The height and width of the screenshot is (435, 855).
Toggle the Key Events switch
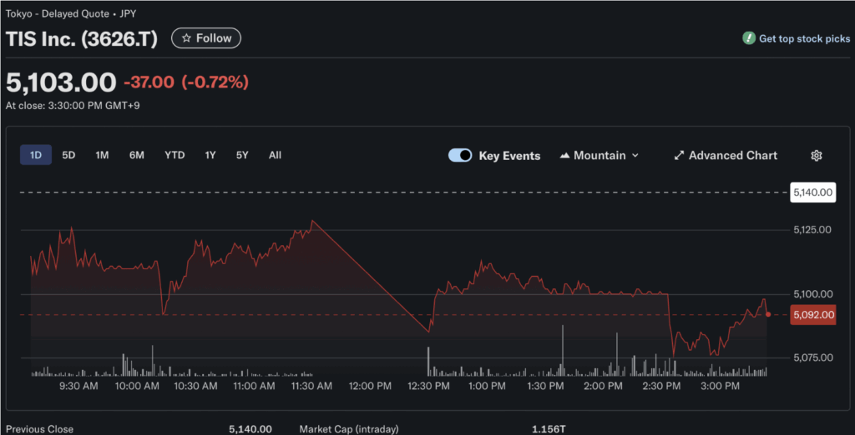460,156
